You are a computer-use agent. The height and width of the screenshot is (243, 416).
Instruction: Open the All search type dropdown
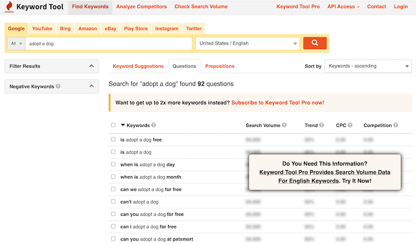(16, 43)
